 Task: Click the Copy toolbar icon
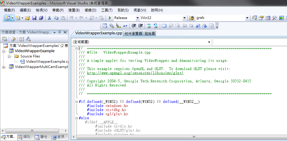tap(56, 18)
